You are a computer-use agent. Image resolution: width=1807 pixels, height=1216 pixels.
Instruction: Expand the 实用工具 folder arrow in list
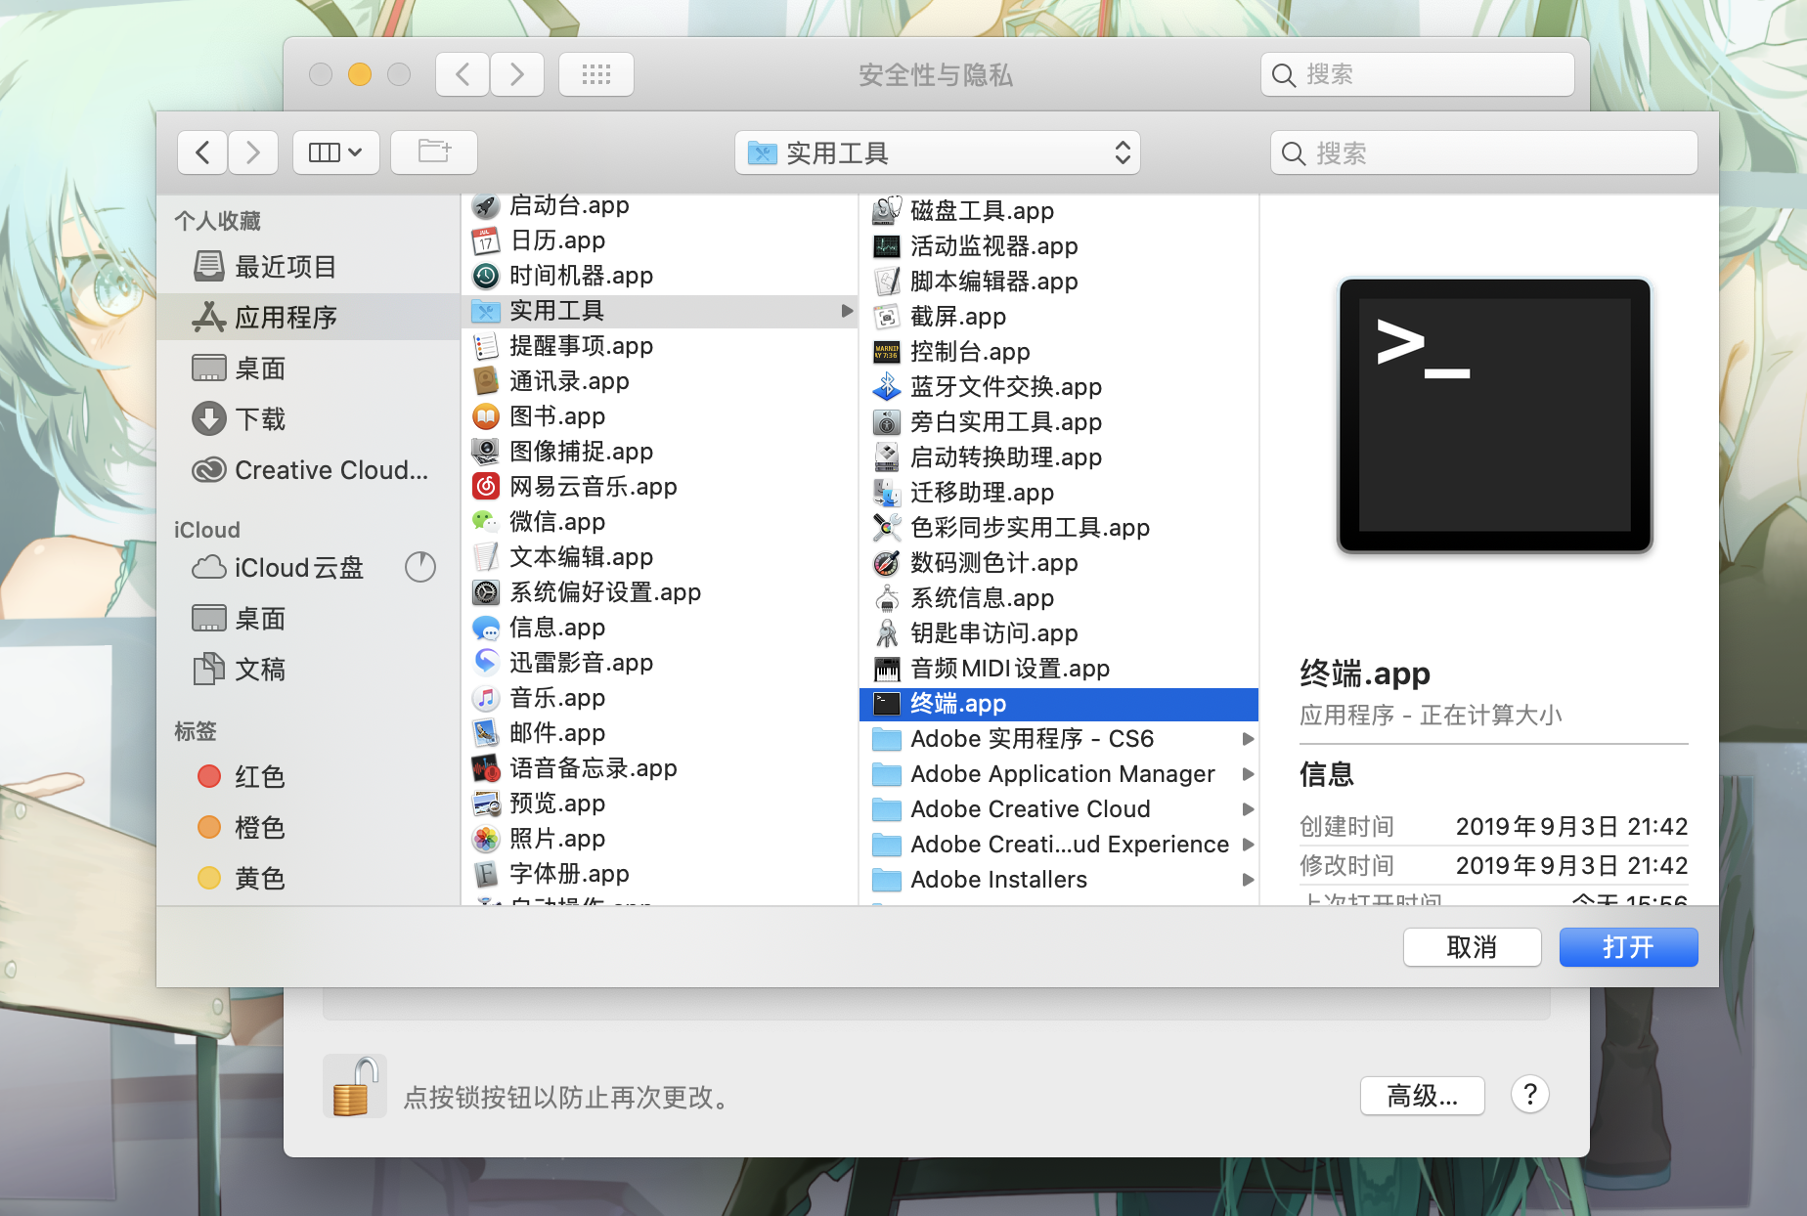(x=847, y=311)
